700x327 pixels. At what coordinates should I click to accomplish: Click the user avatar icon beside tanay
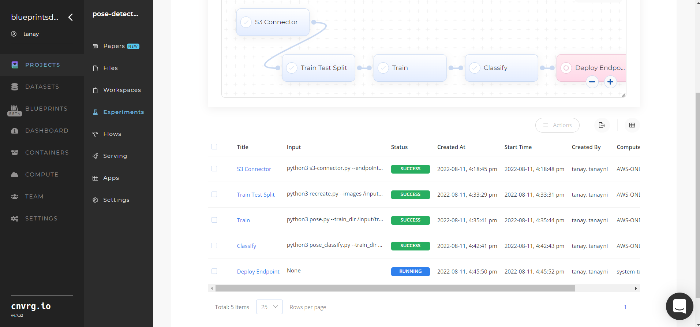14,34
